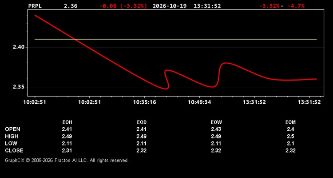Select the EOH column header
333x178 pixels.
tap(67, 122)
